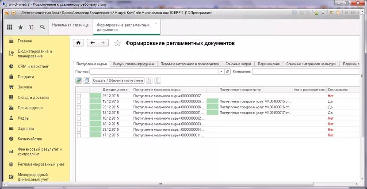367x189 pixels.
Task: Select cell Поступление молочного сырья 00000000011
Action: [x=169, y=135]
